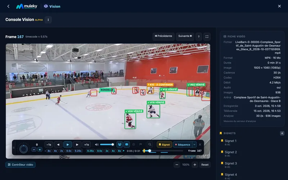Image resolution: width=288 pixels, height=180 pixels.
Task: Start a Séquence recording
Action: (x=183, y=145)
